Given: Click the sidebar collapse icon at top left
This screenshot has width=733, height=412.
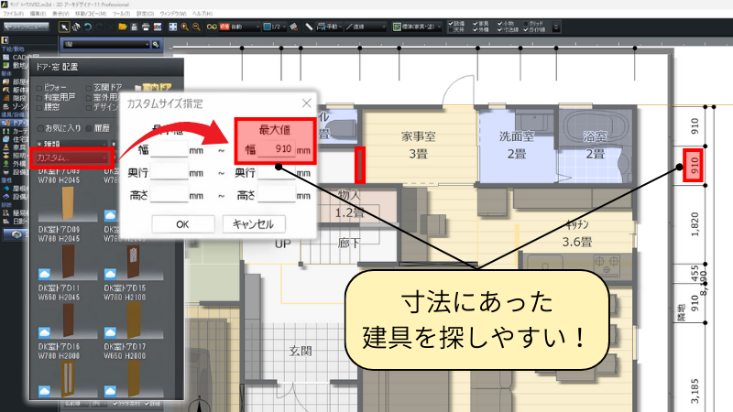Looking at the screenshot, I should tap(5, 40).
